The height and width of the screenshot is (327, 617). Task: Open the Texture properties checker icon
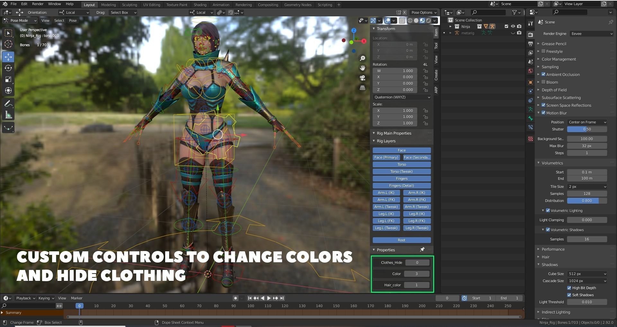(531, 139)
